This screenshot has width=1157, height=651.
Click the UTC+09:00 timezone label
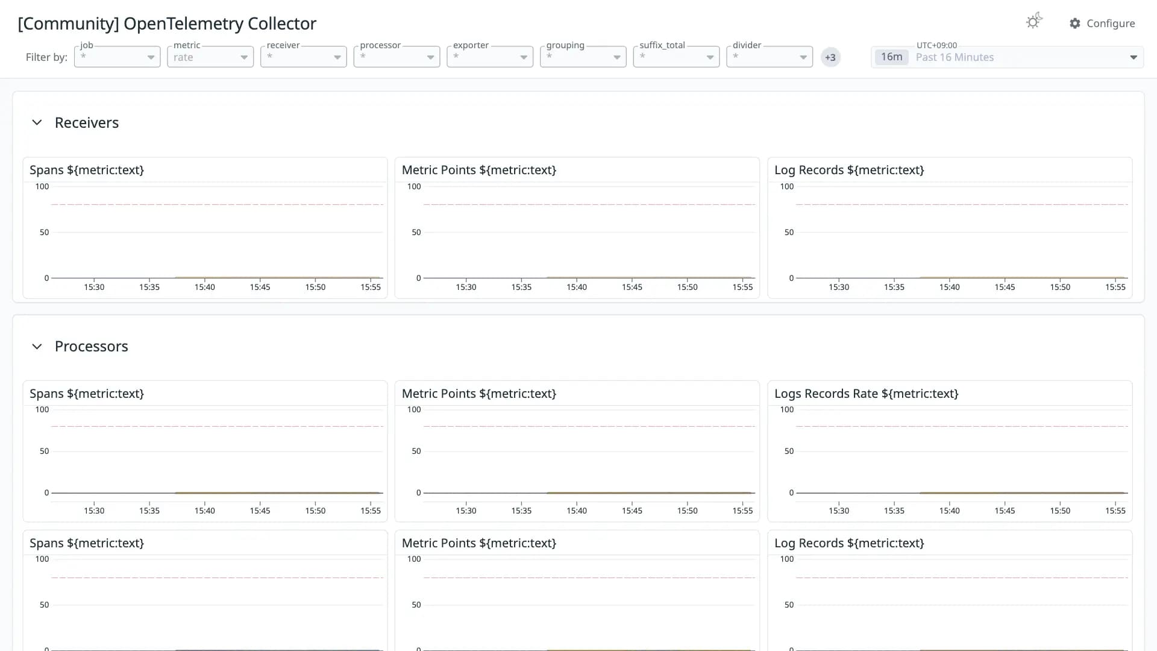click(x=936, y=45)
